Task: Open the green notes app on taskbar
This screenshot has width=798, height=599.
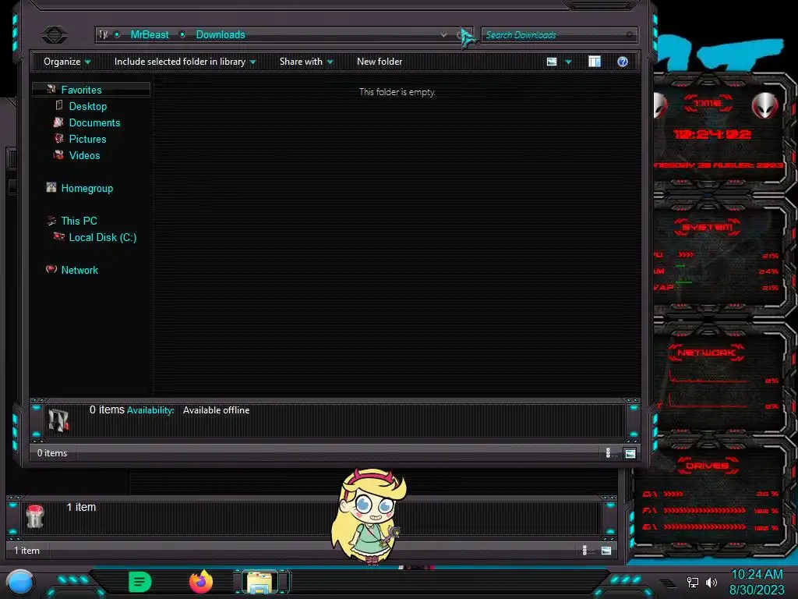Action: click(x=140, y=582)
